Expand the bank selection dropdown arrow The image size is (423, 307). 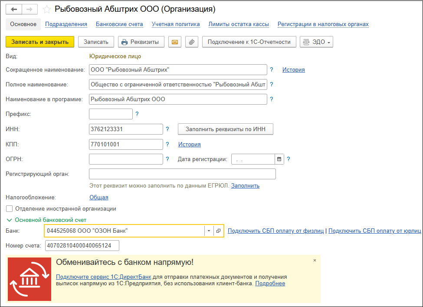(x=209, y=231)
